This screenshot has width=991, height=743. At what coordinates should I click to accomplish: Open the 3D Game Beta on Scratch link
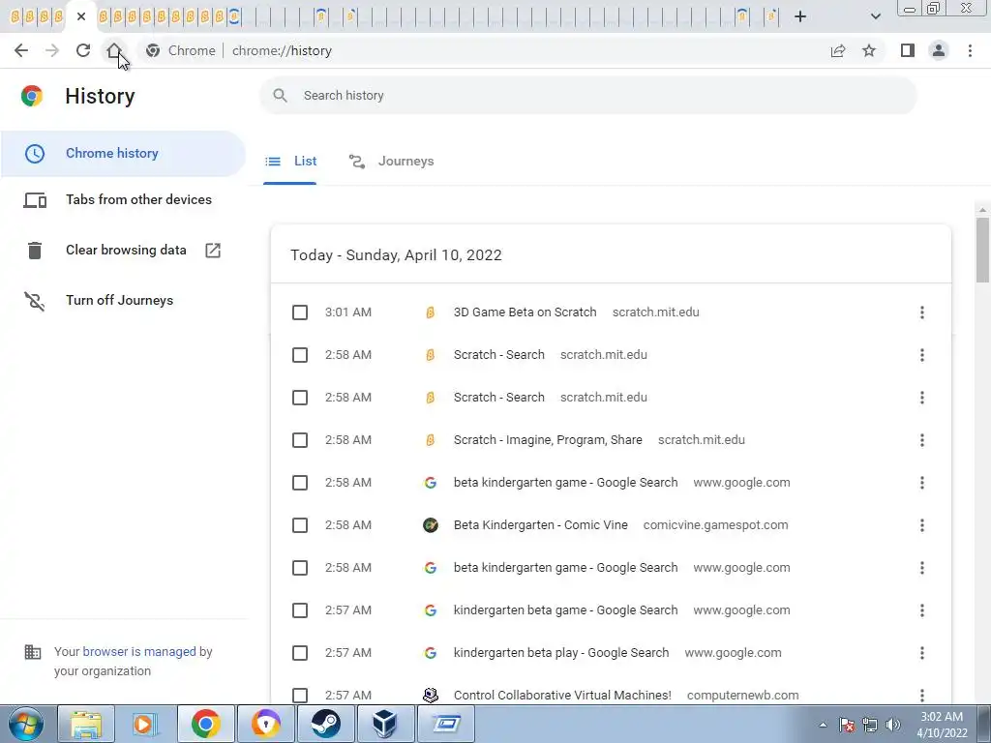tap(526, 312)
